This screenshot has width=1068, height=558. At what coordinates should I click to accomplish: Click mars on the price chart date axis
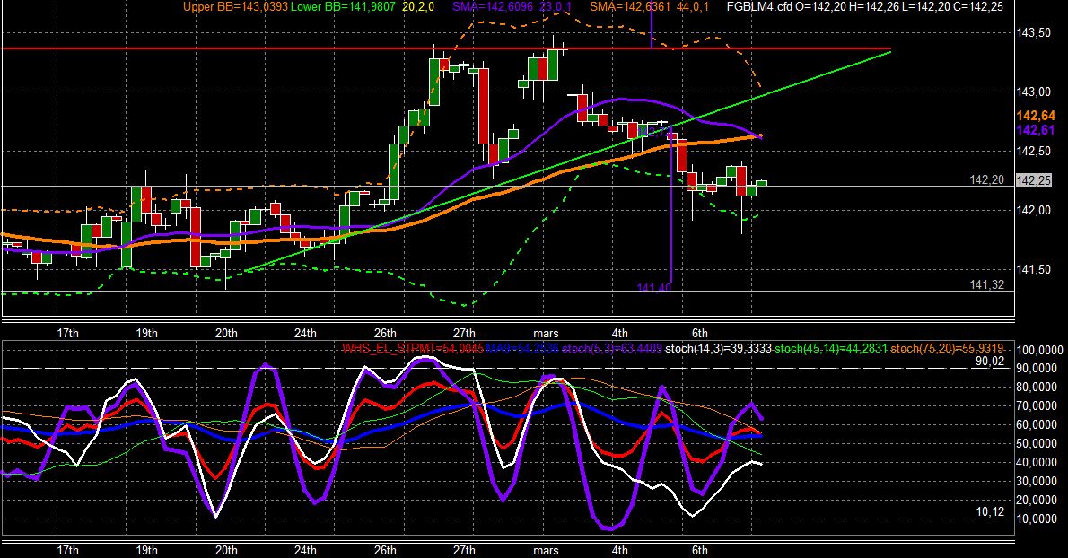[546, 334]
